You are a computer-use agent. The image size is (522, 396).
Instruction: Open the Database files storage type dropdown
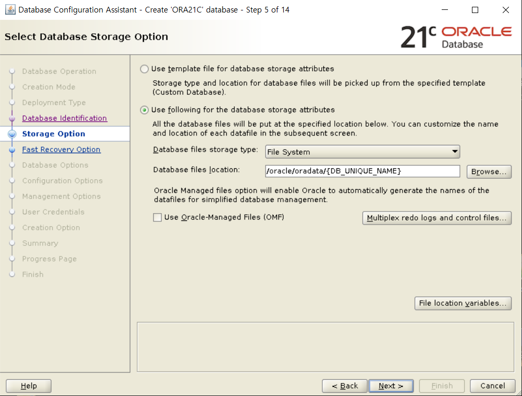362,152
